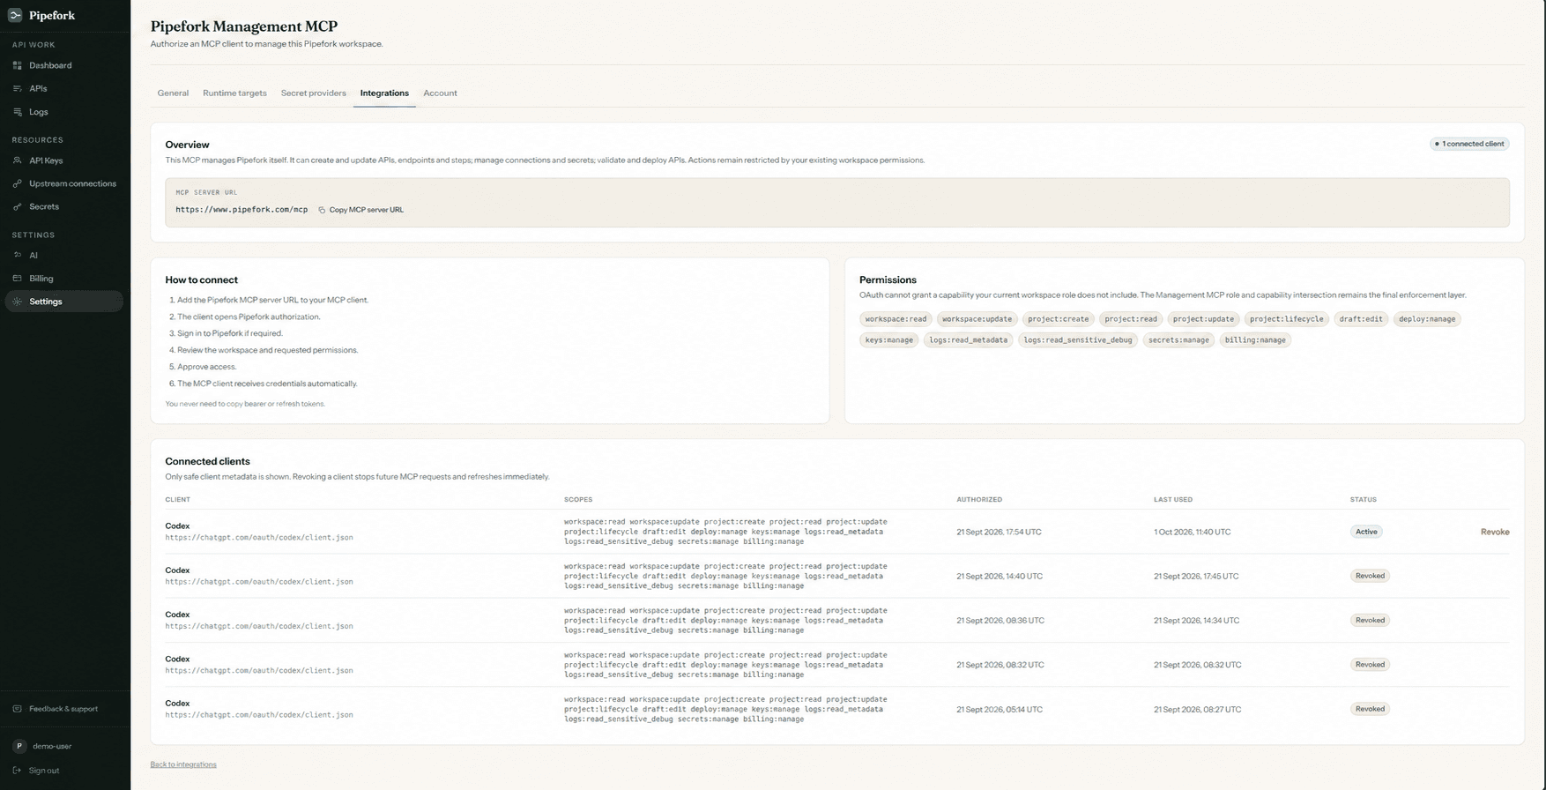Revoke the active Codex client
Screen dimensions: 1546x790
[1495, 532]
